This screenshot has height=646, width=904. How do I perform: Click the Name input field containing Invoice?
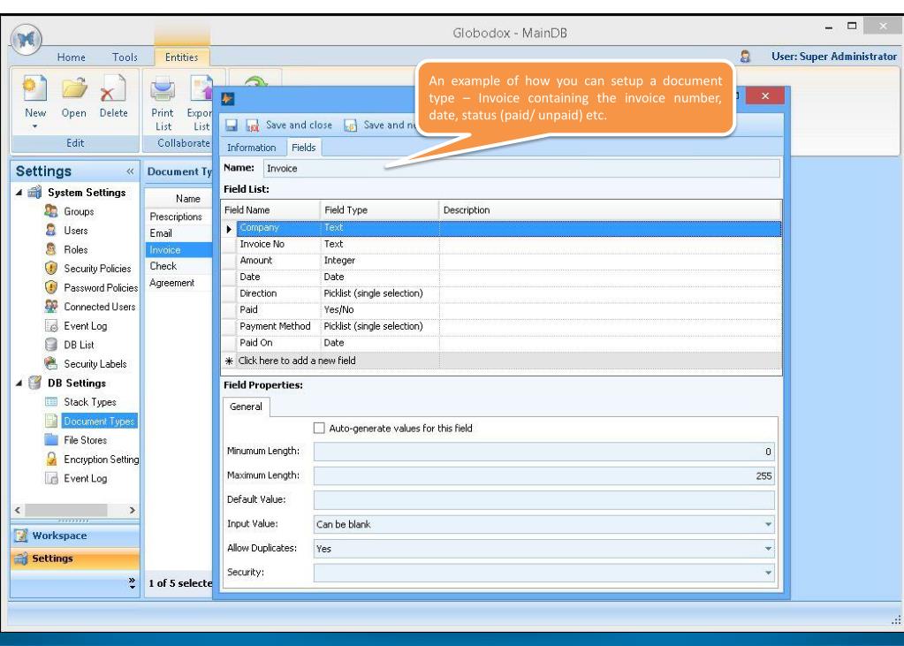click(x=521, y=169)
